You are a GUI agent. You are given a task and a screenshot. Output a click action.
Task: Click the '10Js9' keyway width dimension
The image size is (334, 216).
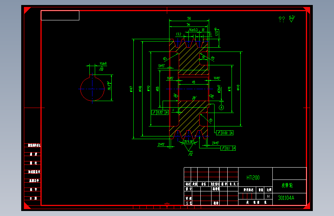coord(103,63)
